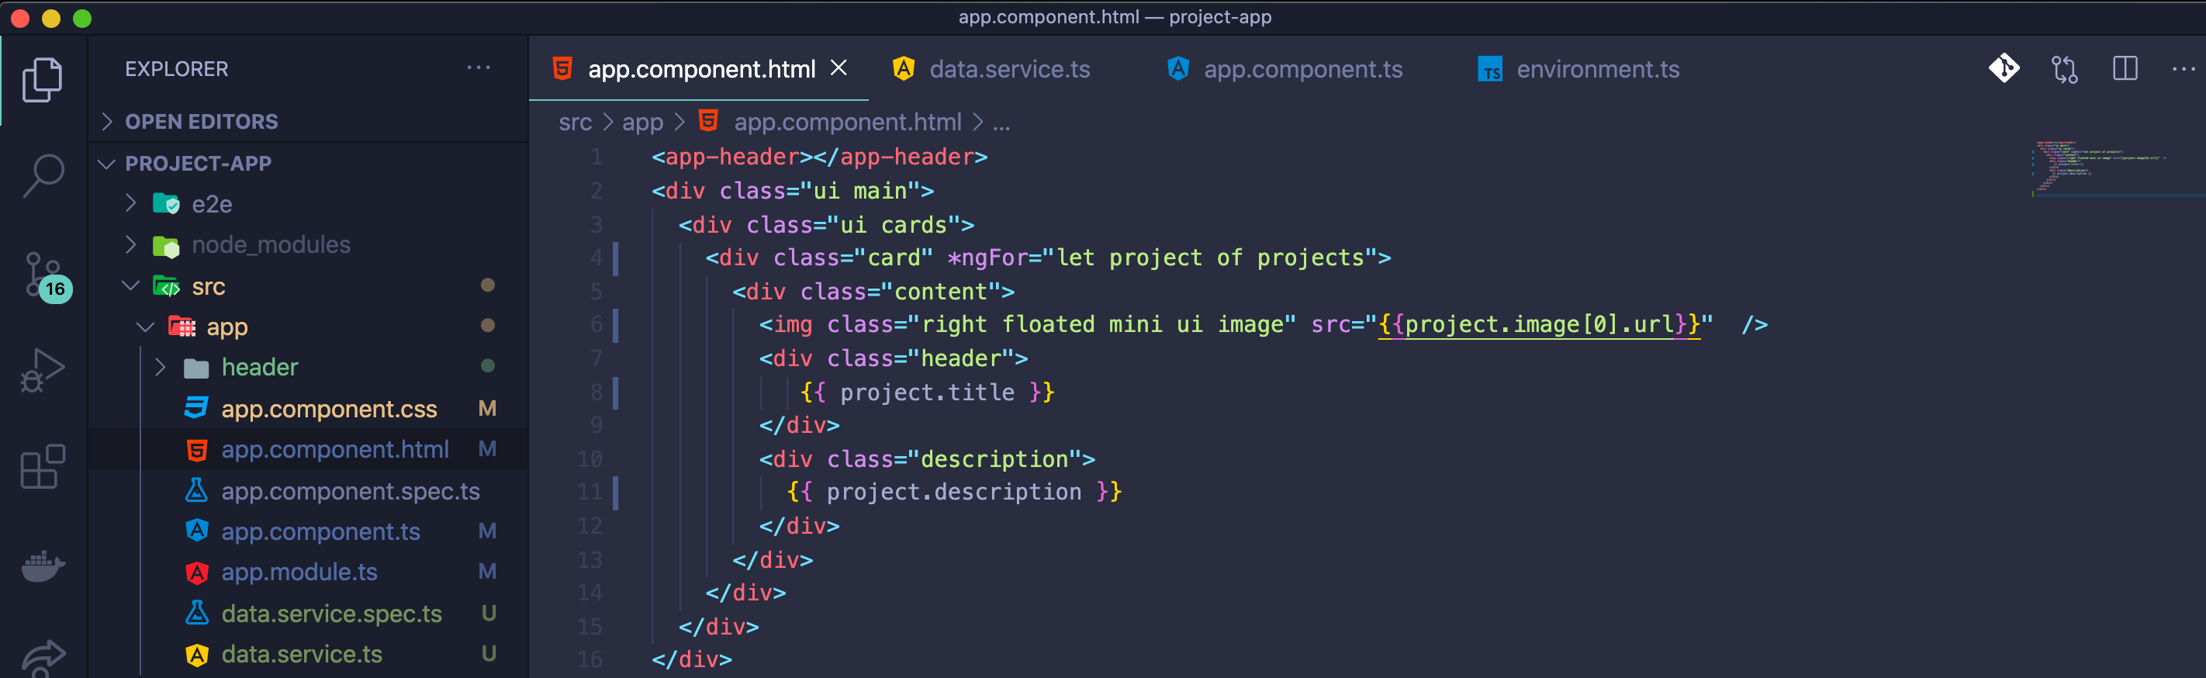Open the git changes diff icon
Image resolution: width=2206 pixels, height=678 pixels.
coord(2004,68)
